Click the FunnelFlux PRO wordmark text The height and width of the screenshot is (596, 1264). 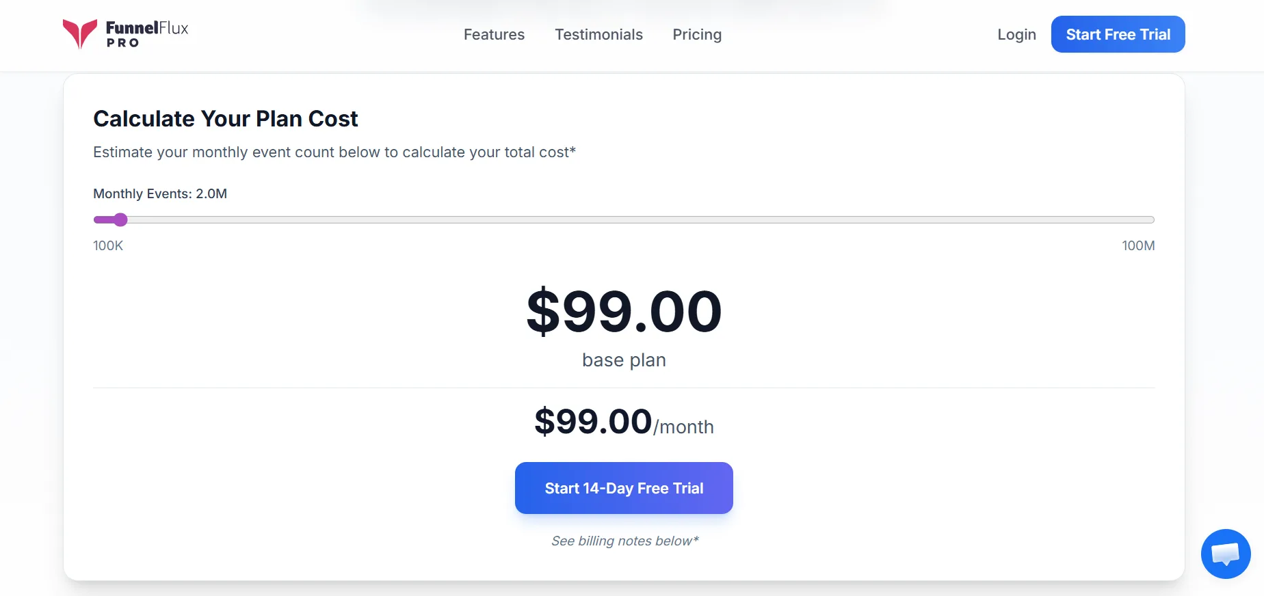(x=147, y=34)
